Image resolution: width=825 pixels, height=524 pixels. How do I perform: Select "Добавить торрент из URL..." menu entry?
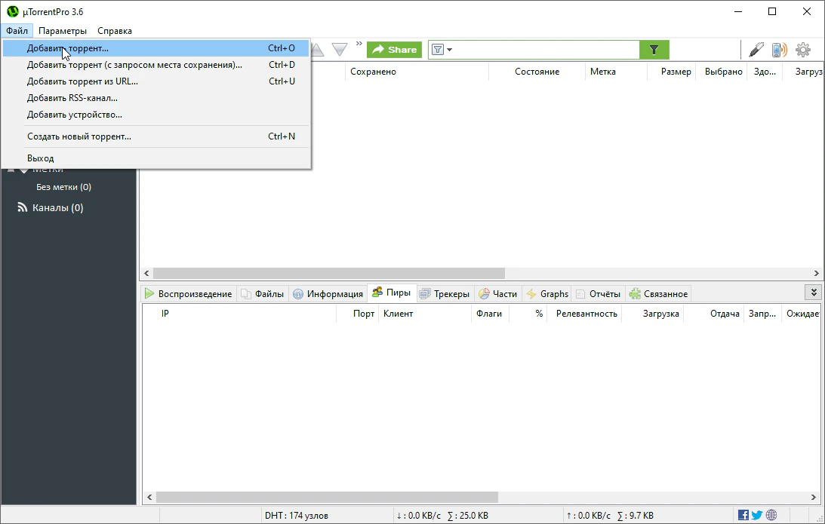click(x=82, y=81)
